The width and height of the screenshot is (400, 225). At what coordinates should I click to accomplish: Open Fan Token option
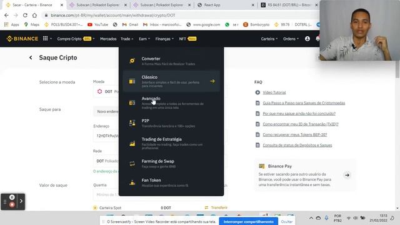tap(171, 182)
